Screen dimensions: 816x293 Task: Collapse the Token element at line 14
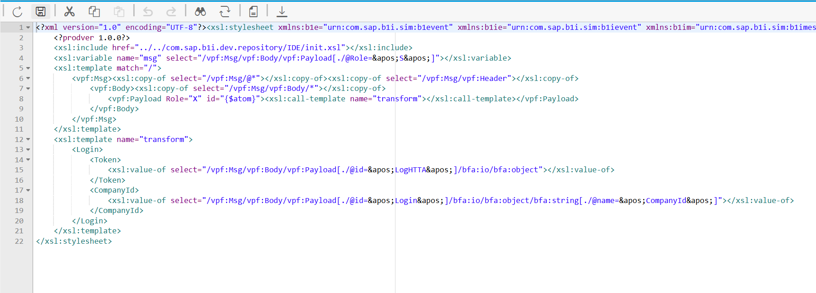[28, 160]
